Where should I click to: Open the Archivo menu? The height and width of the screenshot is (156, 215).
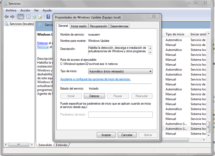[x=11, y=10]
